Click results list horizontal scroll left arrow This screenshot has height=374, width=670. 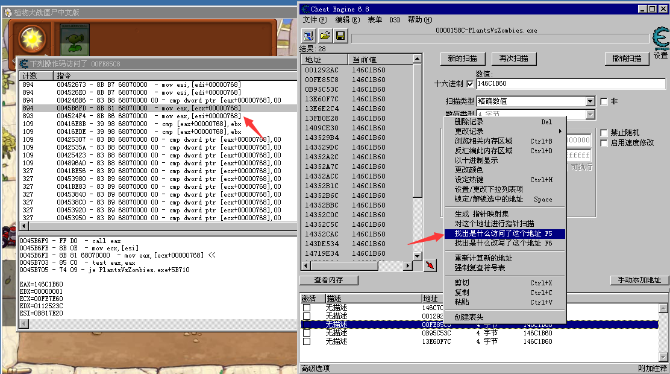306,266
